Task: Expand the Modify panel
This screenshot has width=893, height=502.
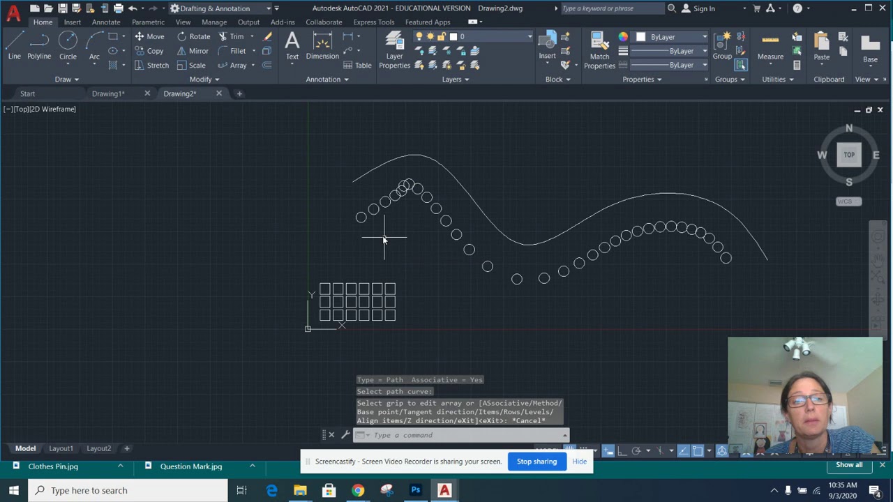Action: point(204,79)
